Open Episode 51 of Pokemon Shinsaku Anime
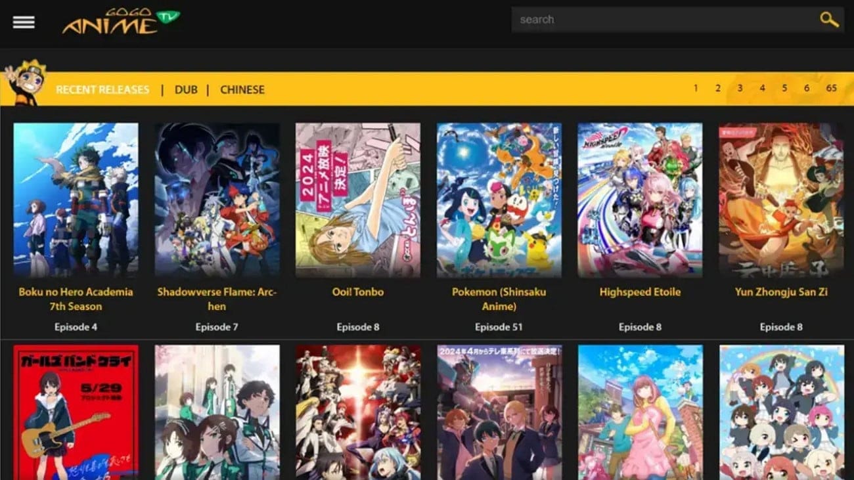 (499, 326)
